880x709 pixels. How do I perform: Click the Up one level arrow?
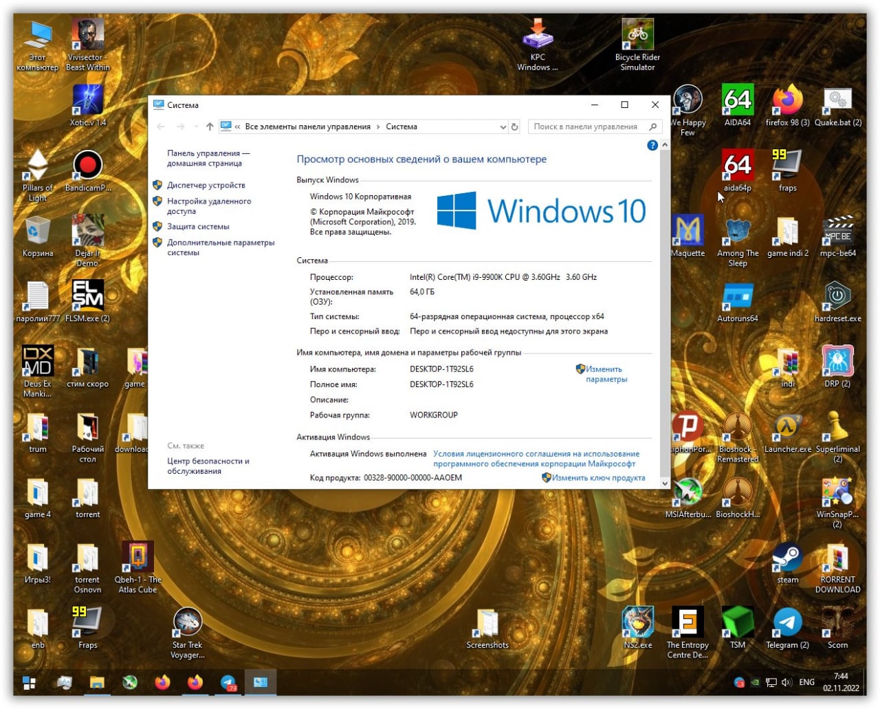210,127
